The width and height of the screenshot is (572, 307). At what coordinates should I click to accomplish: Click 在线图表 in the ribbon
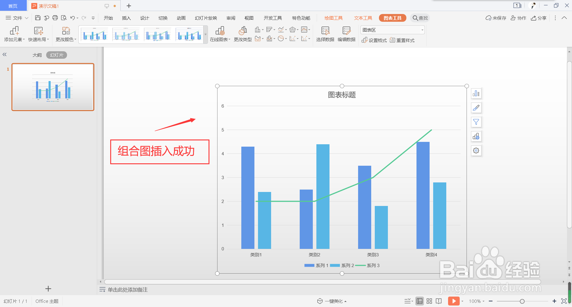(x=220, y=34)
